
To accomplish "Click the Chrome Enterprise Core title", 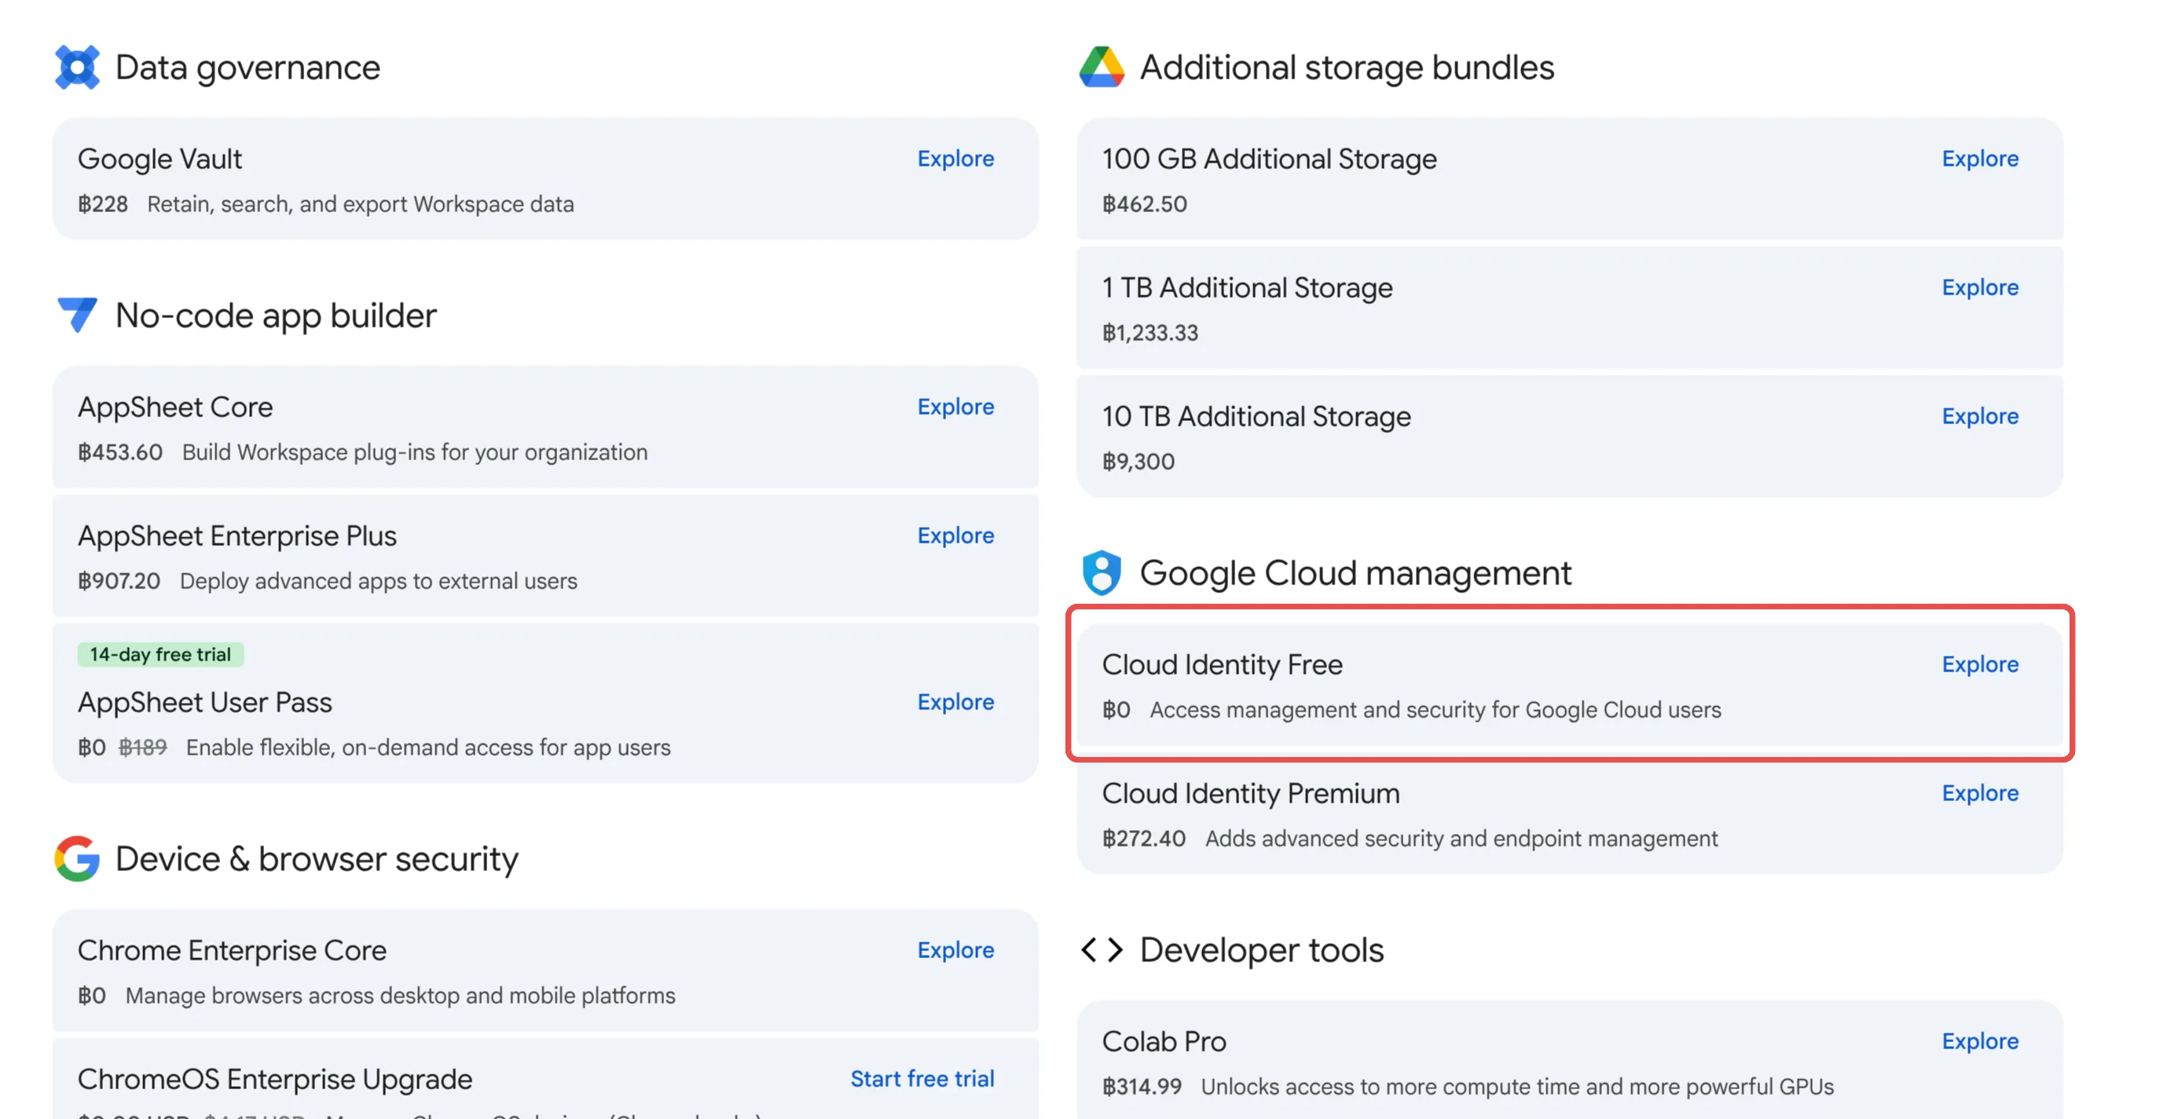I will coord(232,950).
